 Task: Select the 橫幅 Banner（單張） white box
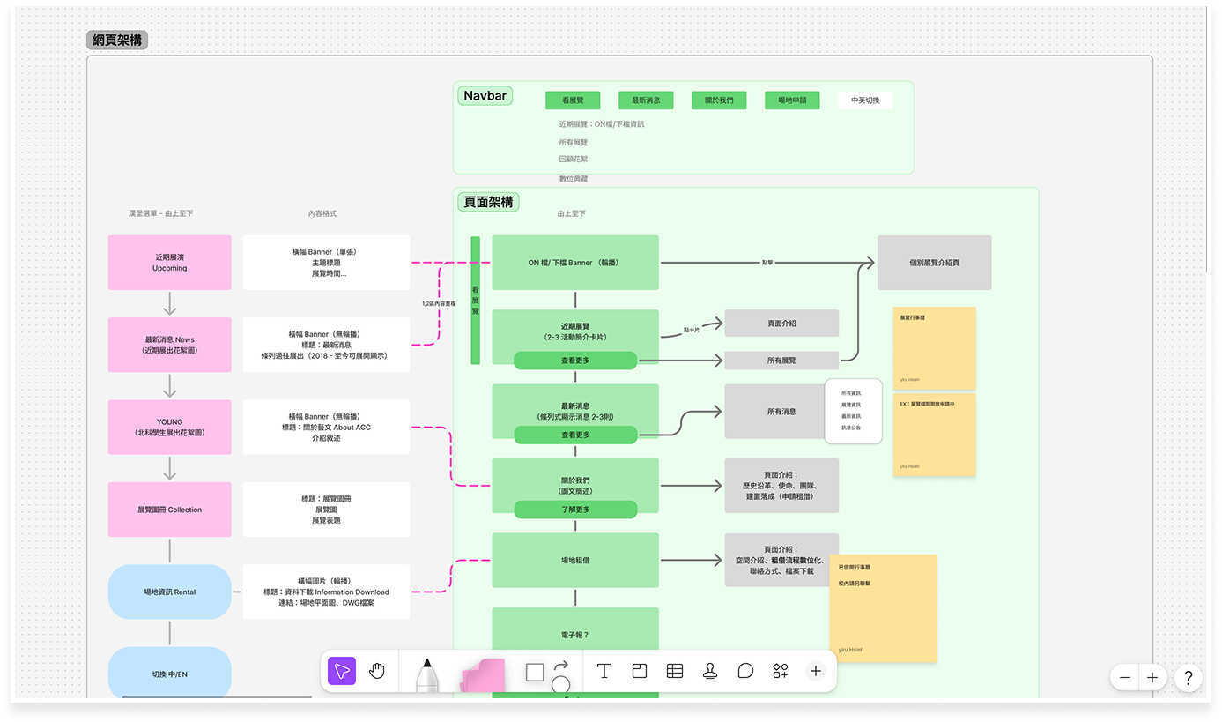point(326,263)
